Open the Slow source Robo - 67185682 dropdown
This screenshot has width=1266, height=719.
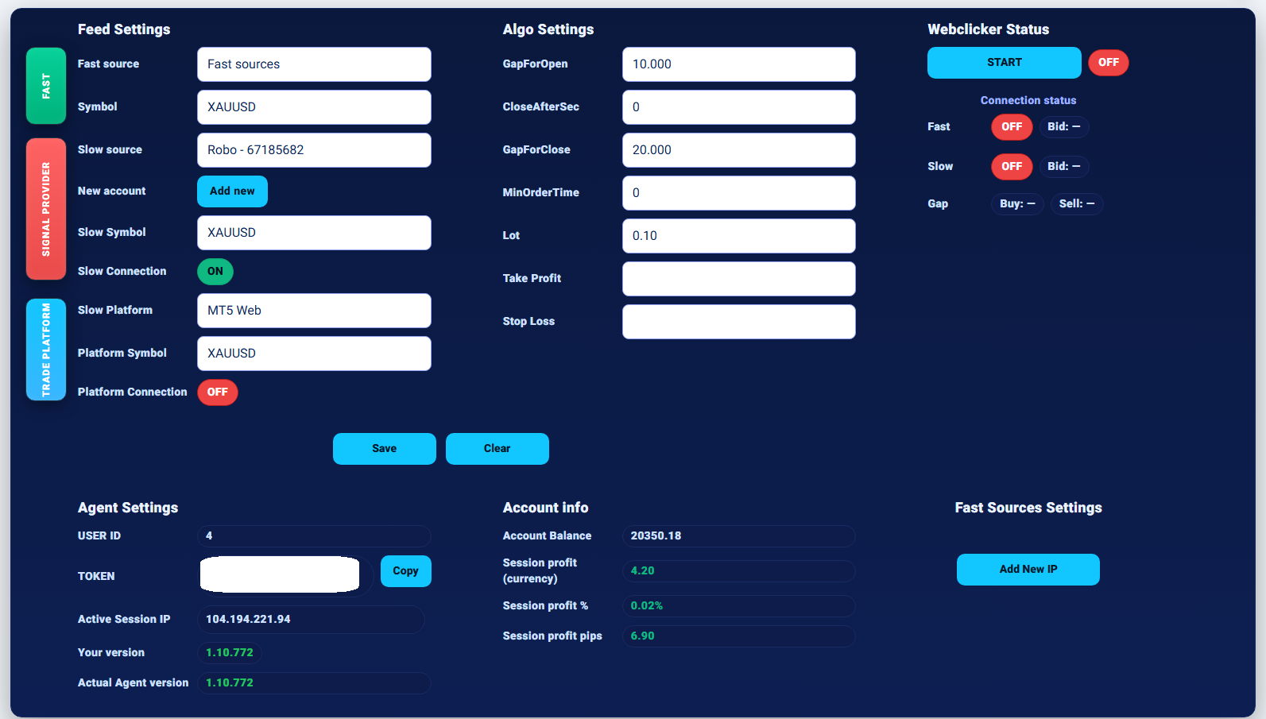(x=314, y=150)
